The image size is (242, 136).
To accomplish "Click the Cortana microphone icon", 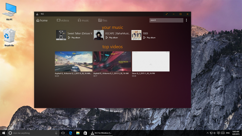I will (56, 133).
